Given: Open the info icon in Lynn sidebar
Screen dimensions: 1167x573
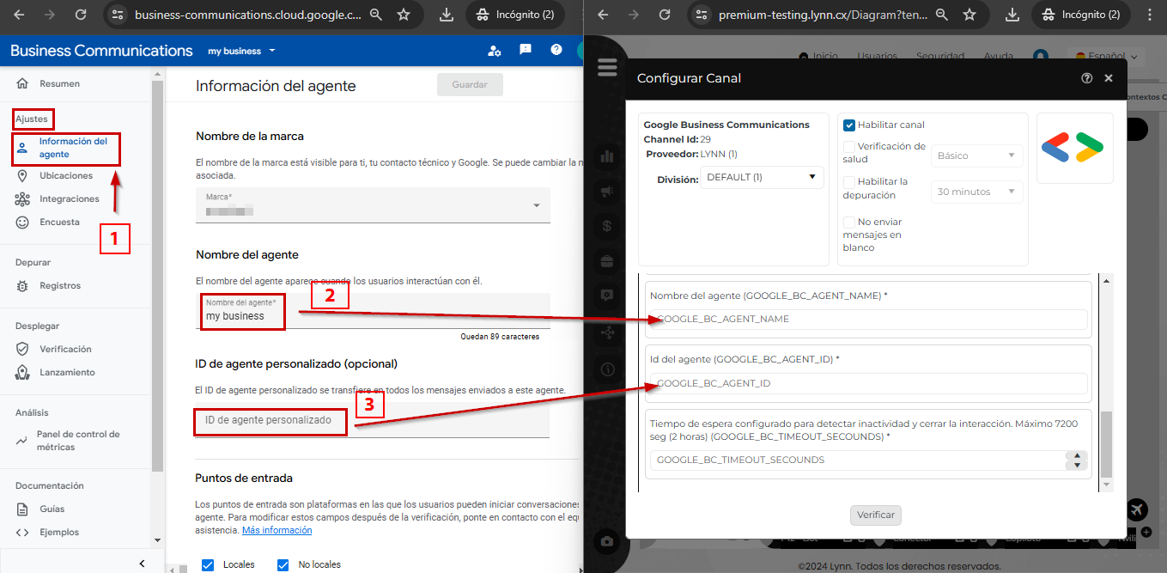Looking at the screenshot, I should [x=608, y=369].
